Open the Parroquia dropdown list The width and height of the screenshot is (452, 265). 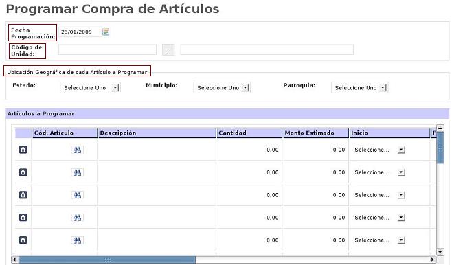point(359,88)
